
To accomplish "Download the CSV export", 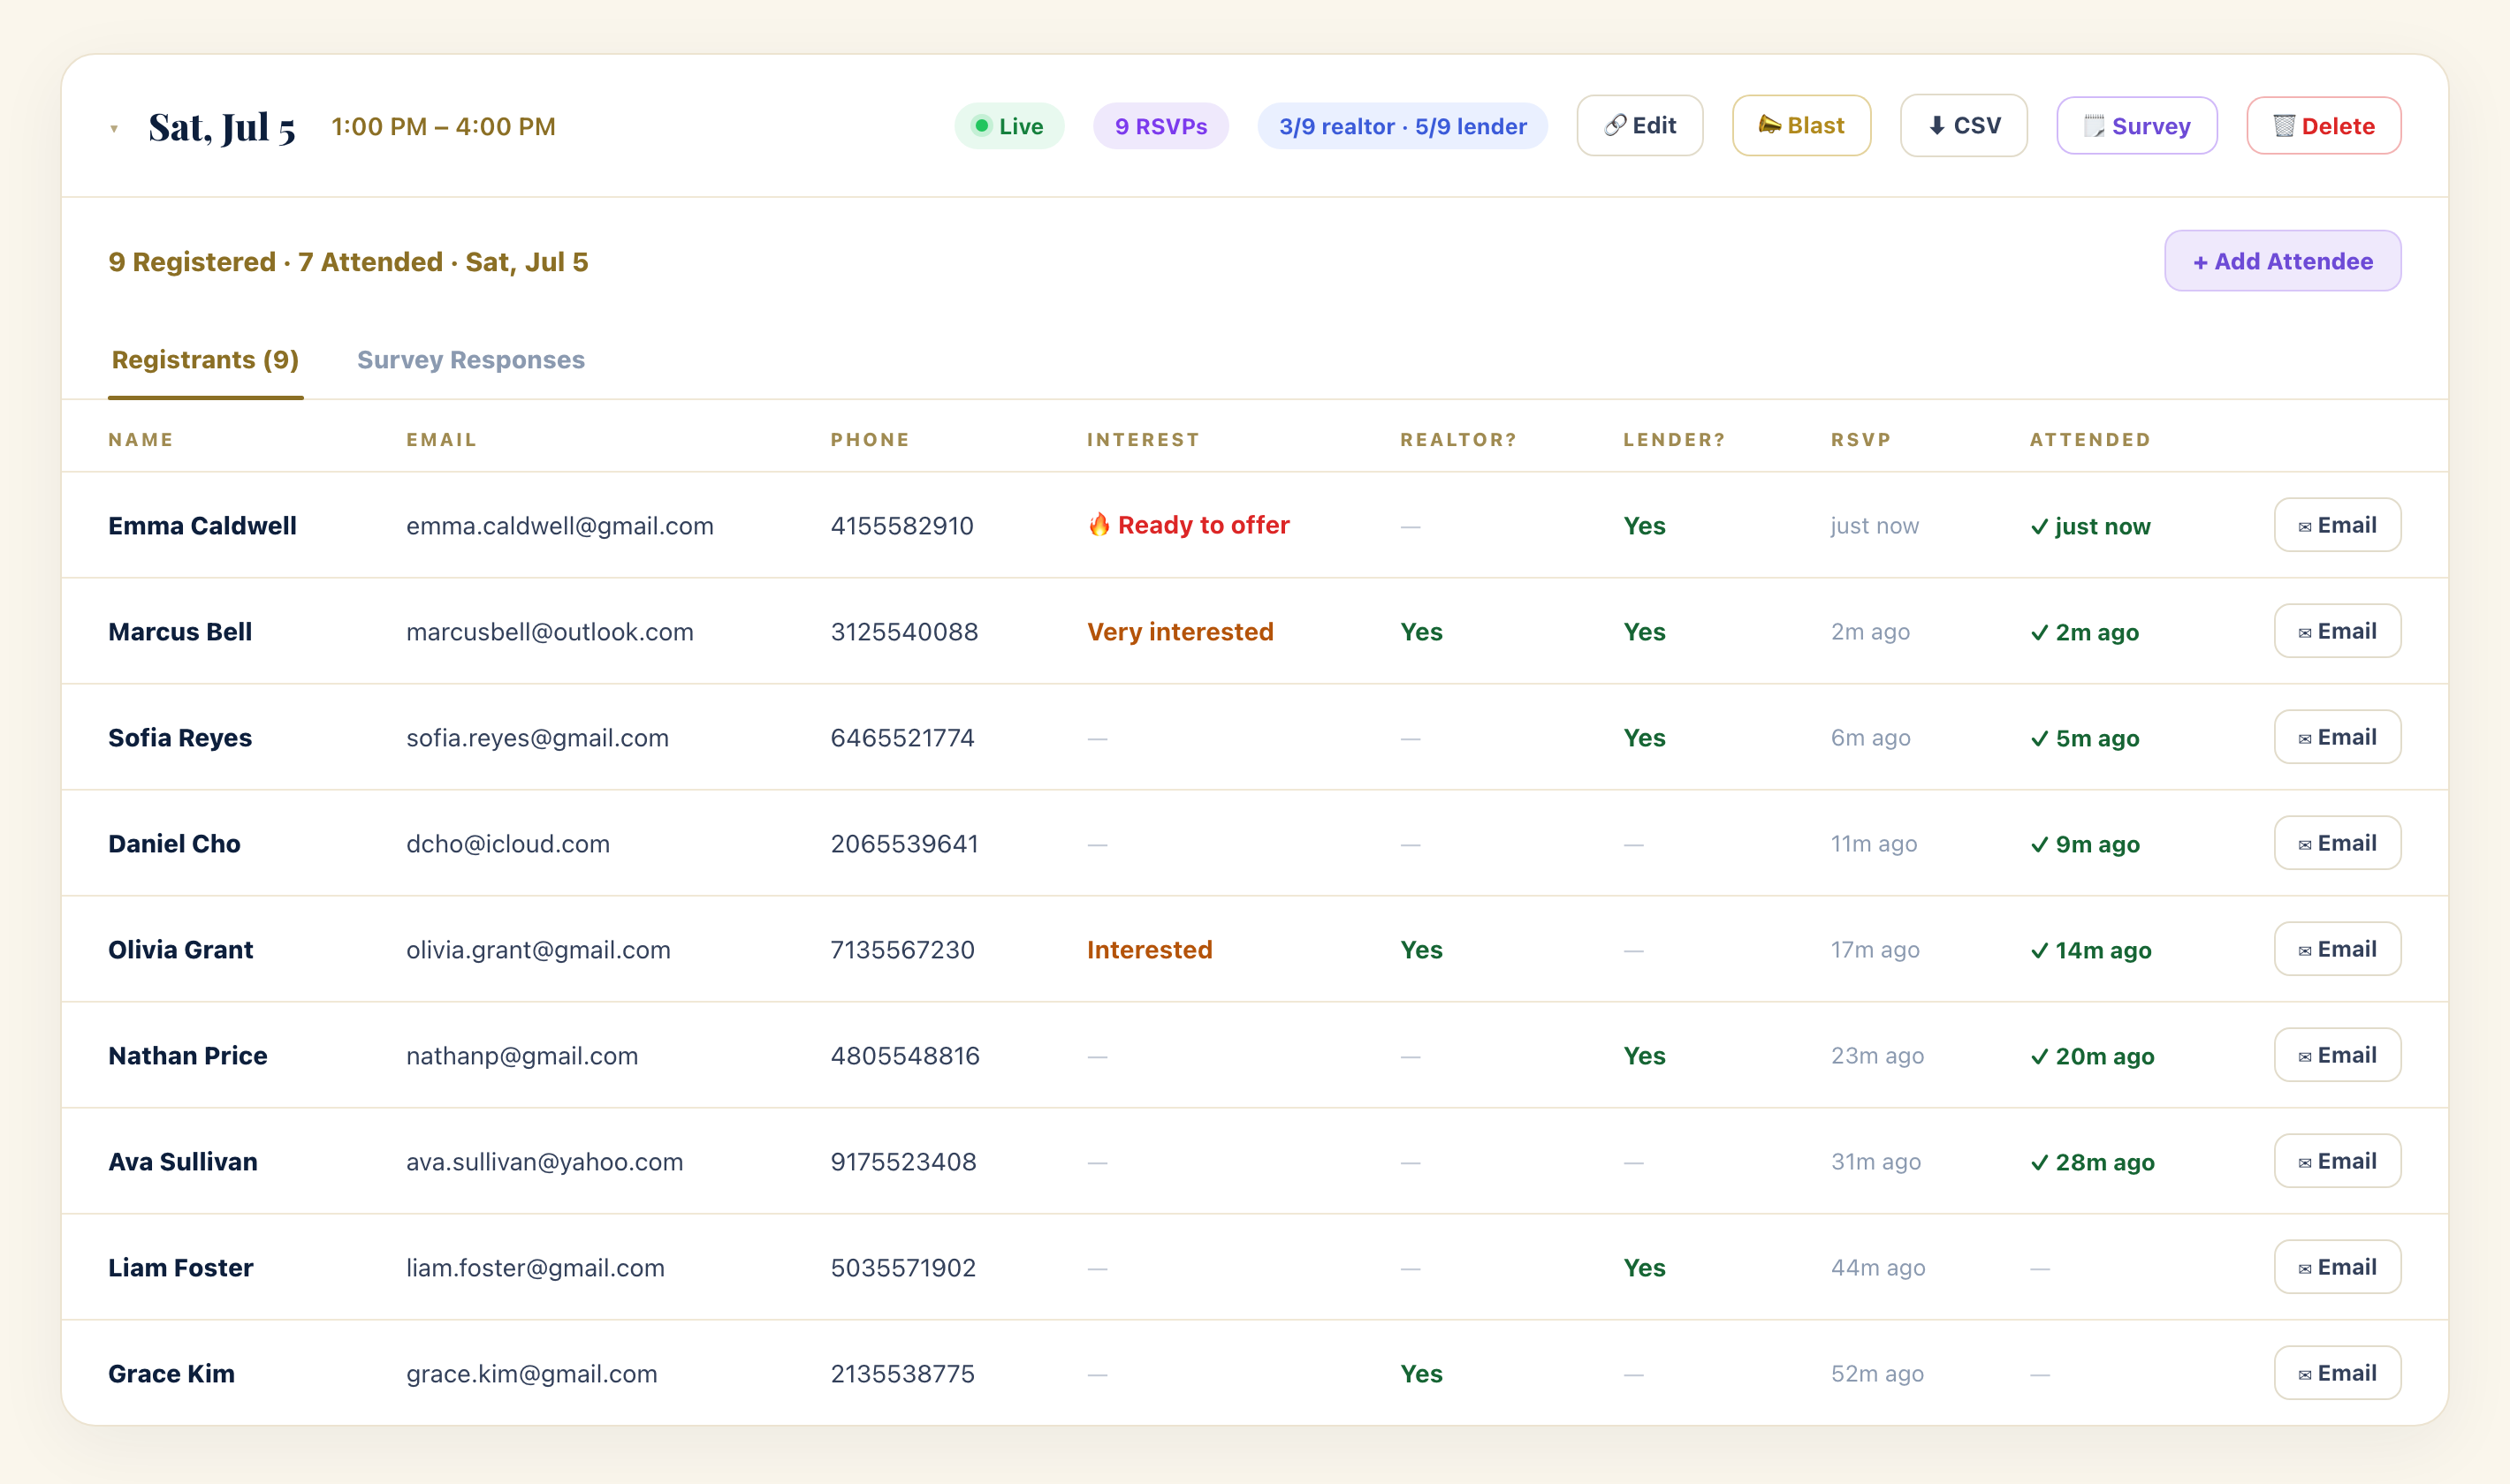I will (x=1963, y=126).
